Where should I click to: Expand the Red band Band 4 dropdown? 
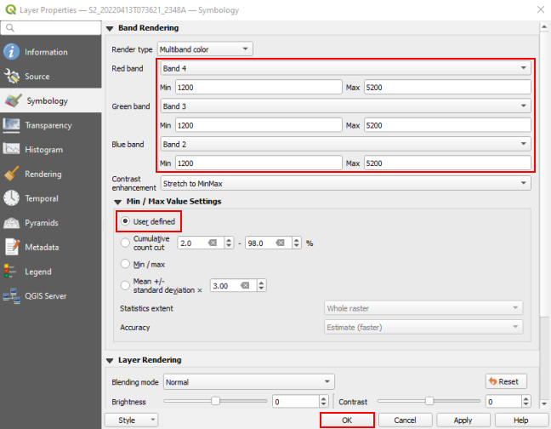pyautogui.click(x=344, y=68)
